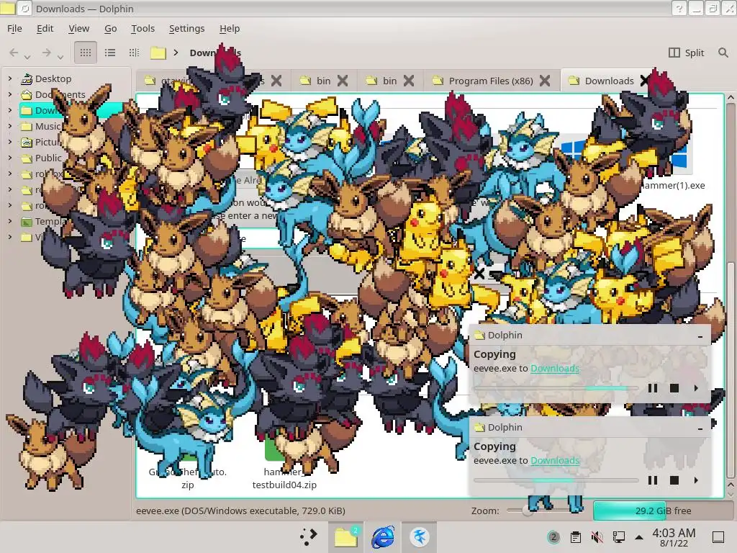Expand Documents tree node
The width and height of the screenshot is (737, 553).
[10, 94]
